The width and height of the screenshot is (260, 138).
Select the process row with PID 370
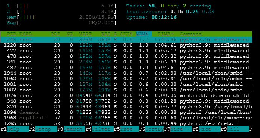pos(126,107)
